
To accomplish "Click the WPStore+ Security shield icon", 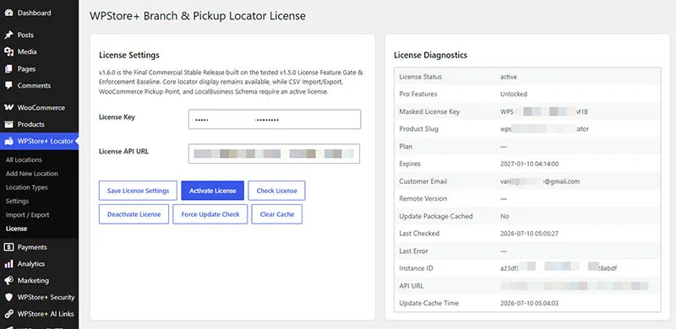I will tap(8, 298).
